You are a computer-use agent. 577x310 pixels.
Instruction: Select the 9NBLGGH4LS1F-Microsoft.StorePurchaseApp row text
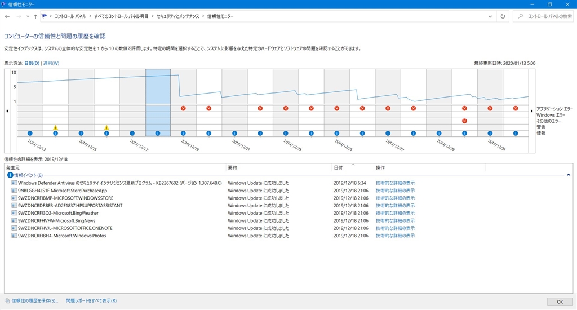click(x=63, y=191)
